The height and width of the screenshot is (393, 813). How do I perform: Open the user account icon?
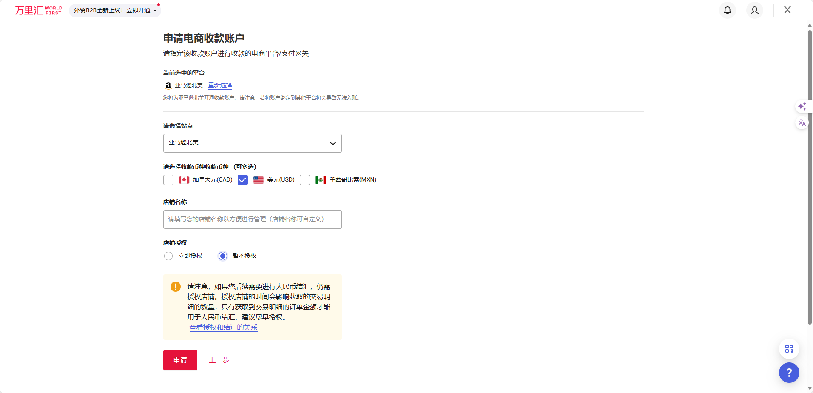pyautogui.click(x=755, y=10)
